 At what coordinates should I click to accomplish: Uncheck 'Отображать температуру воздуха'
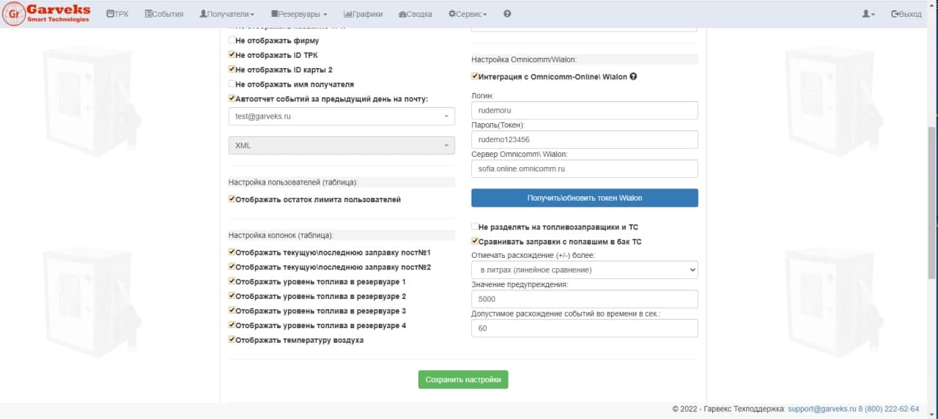[232, 340]
